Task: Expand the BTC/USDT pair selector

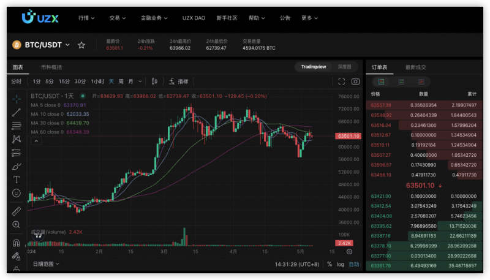Action: [67, 45]
